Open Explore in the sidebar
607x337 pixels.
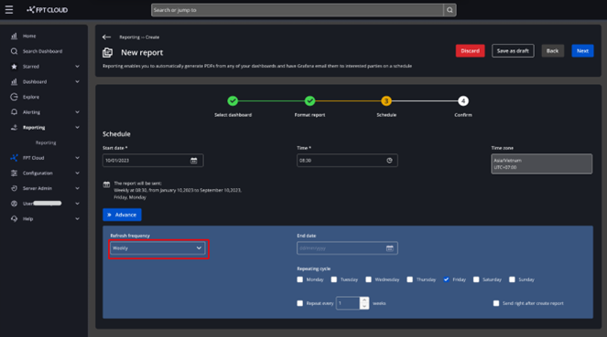coord(31,97)
